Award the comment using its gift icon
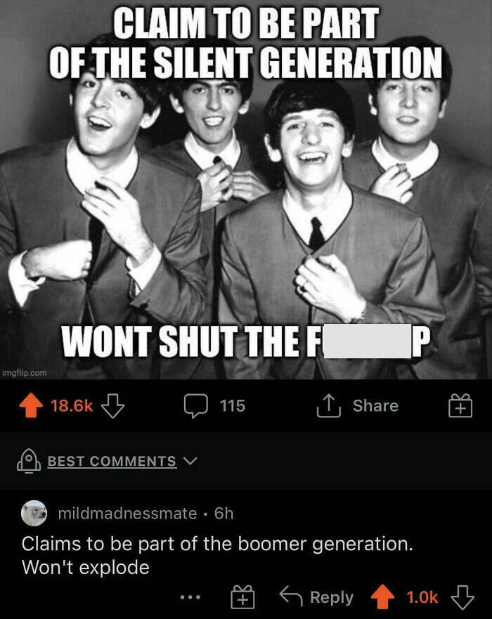 tap(243, 597)
